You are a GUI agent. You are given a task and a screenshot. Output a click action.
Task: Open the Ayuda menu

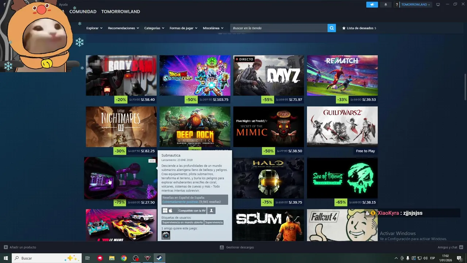[x=63, y=4]
